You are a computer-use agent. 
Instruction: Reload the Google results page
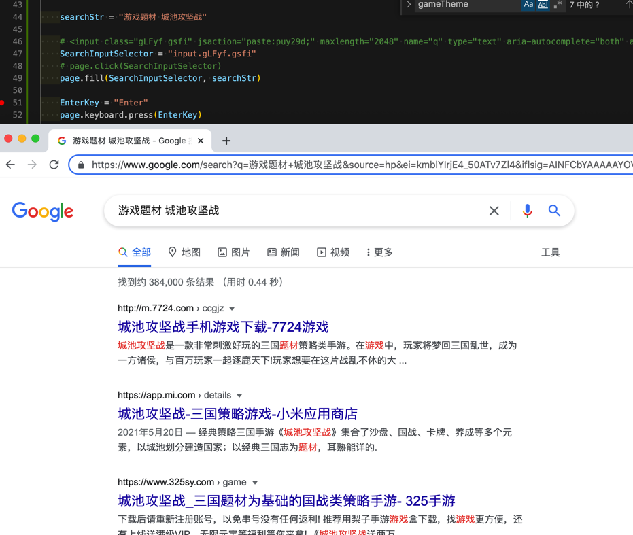coord(54,165)
